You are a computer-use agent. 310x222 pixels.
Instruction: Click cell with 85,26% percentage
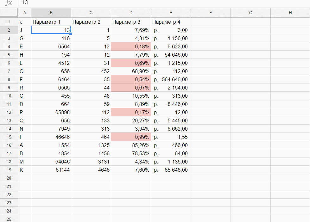tap(131, 145)
